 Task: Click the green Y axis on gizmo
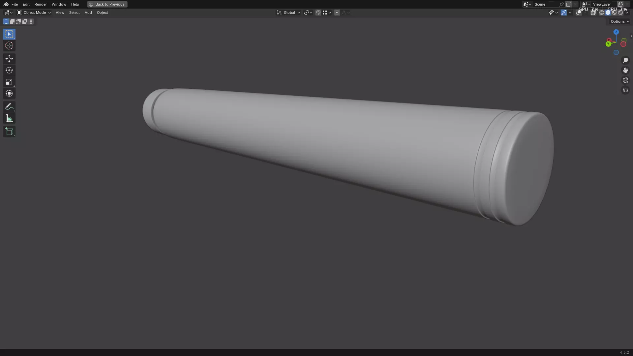click(608, 44)
